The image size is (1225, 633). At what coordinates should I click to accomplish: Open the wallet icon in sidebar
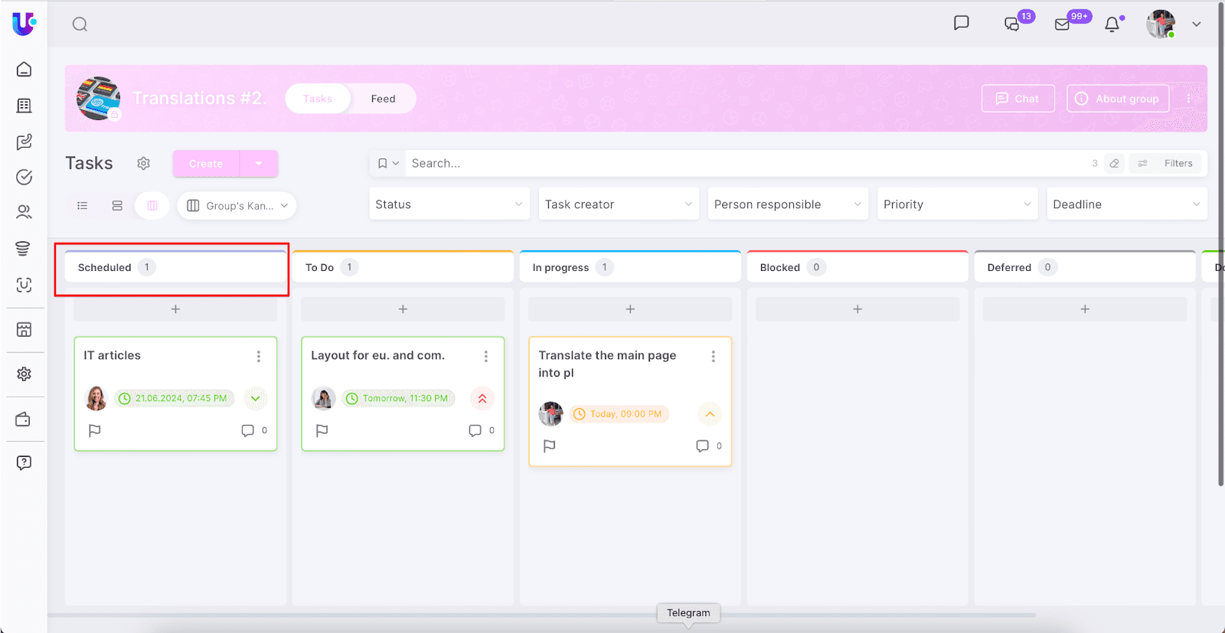(x=24, y=419)
